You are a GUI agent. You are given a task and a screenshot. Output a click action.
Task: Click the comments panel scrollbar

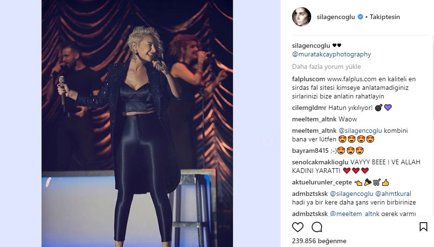pyautogui.click(x=433, y=77)
